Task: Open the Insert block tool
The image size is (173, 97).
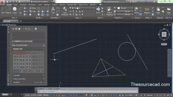Action: (x=98, y=10)
